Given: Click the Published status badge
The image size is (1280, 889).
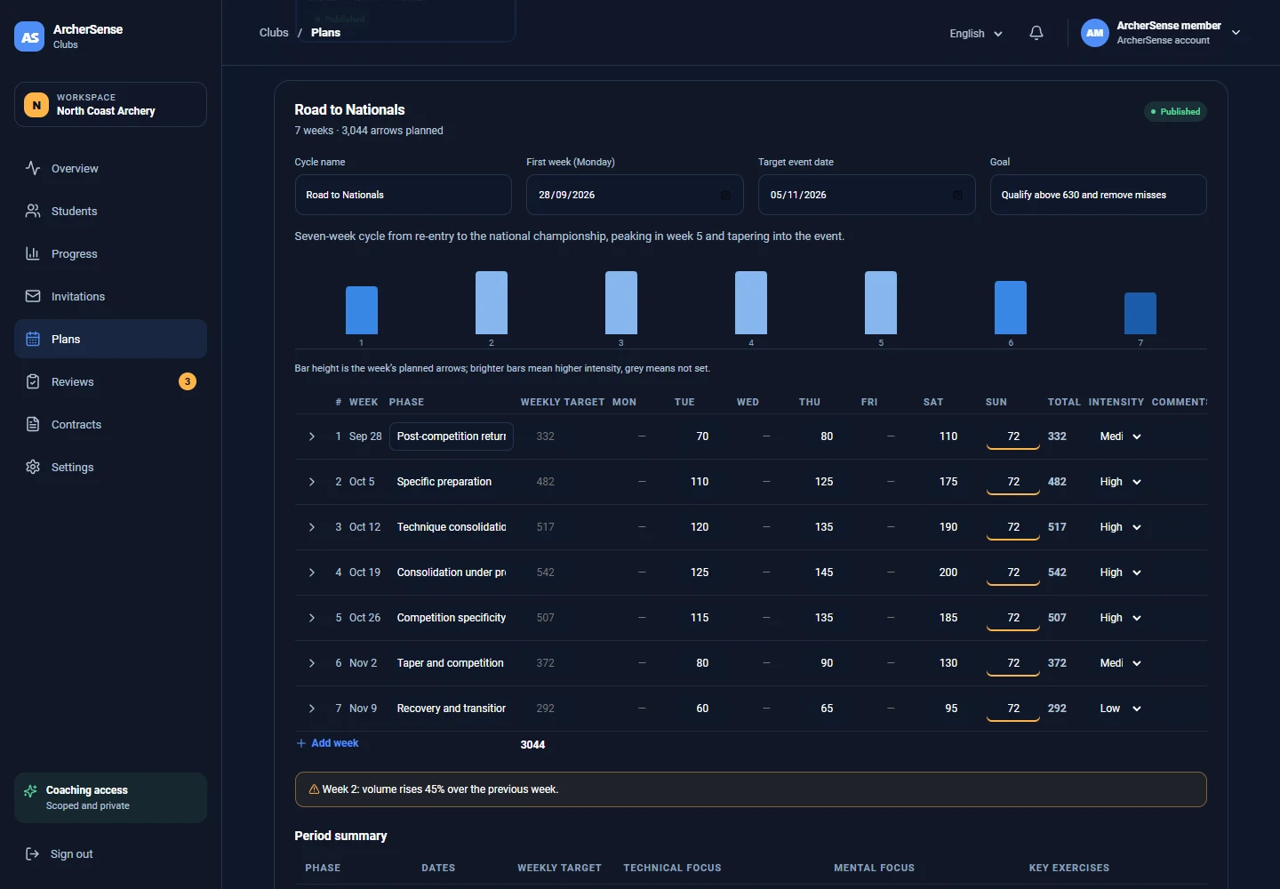Looking at the screenshot, I should coord(1175,111).
